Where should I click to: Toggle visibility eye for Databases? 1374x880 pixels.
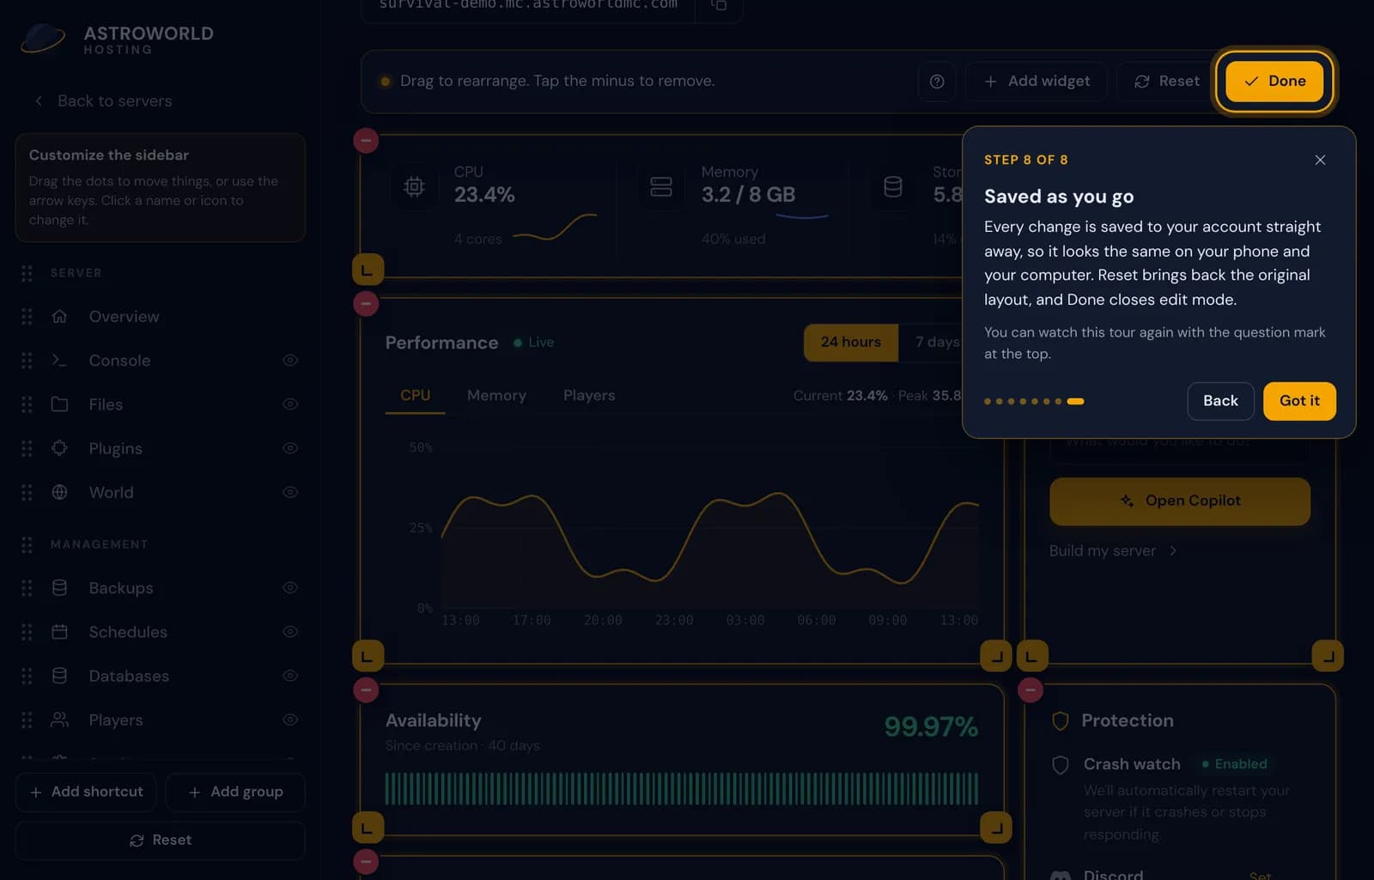pos(290,677)
